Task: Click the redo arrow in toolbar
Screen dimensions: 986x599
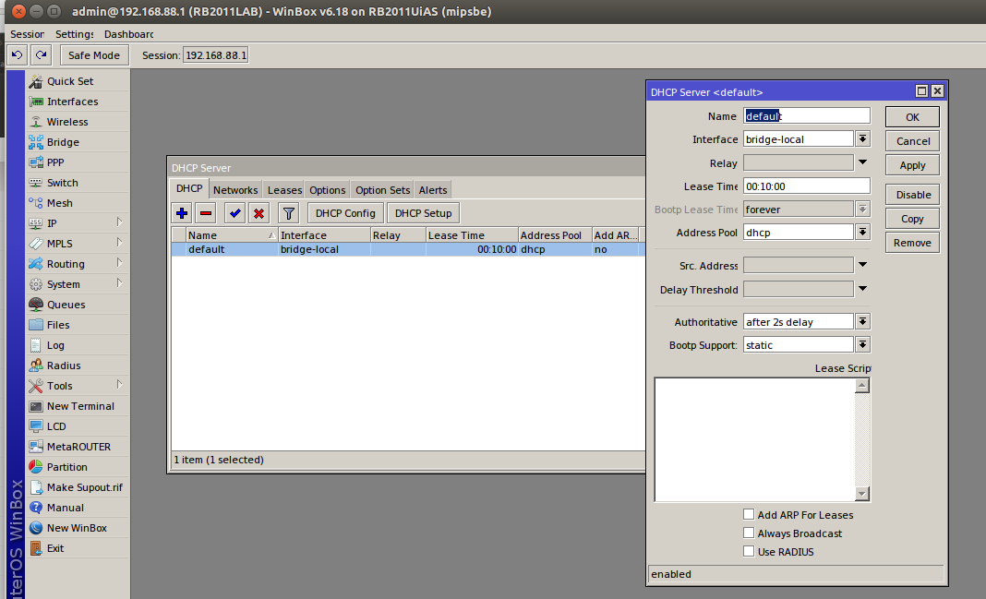Action: point(41,55)
